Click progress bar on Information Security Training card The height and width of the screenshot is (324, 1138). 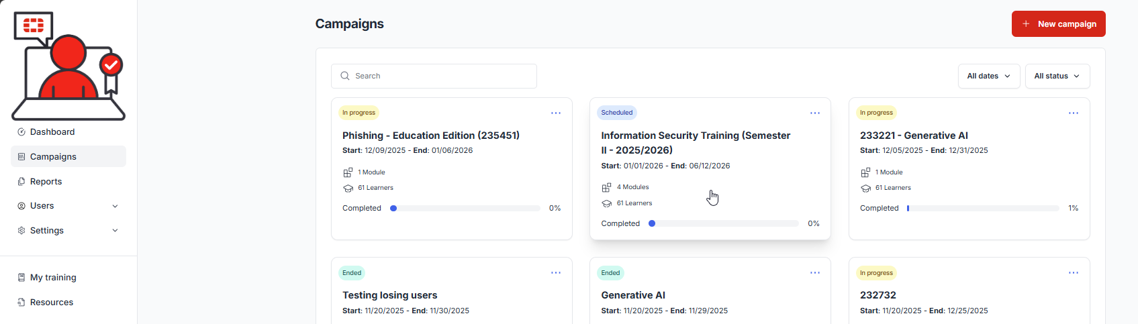[x=724, y=223]
